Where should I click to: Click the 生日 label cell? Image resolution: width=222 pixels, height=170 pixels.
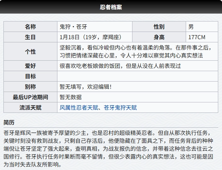click(30, 37)
